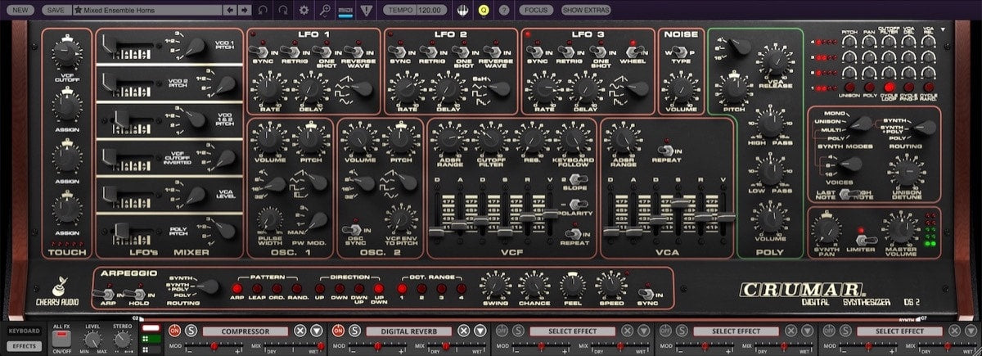Turn off the Compressor effect power button

(x=174, y=331)
